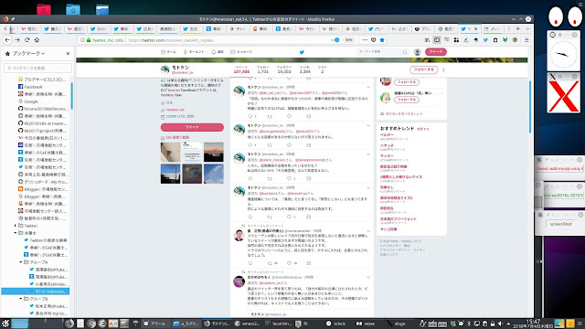585x329 pixels.
Task: Open Twitter モーメント in navigation
Action: pos(194,52)
